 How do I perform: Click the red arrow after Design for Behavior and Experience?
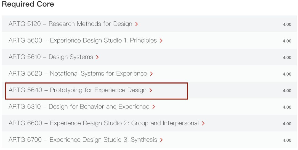click(154, 107)
